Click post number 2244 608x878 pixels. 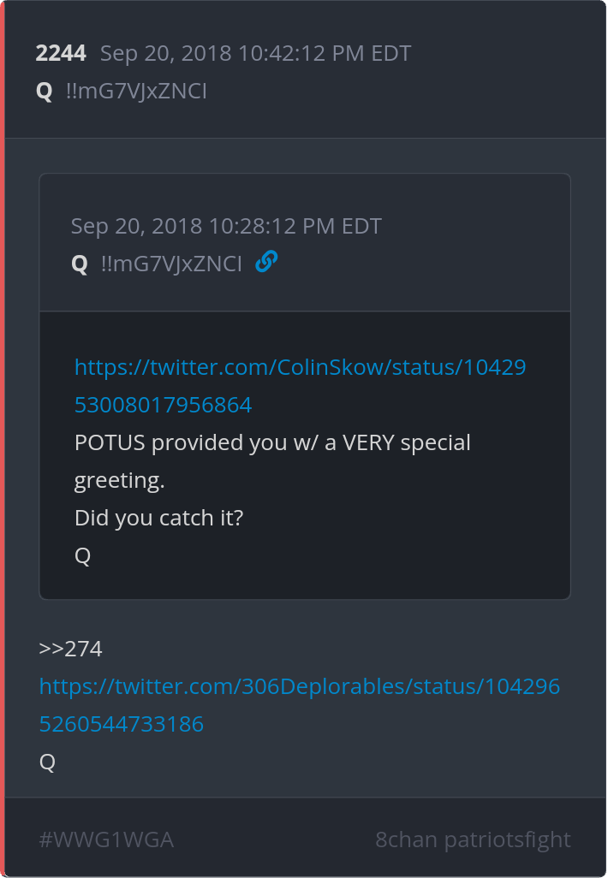[61, 53]
